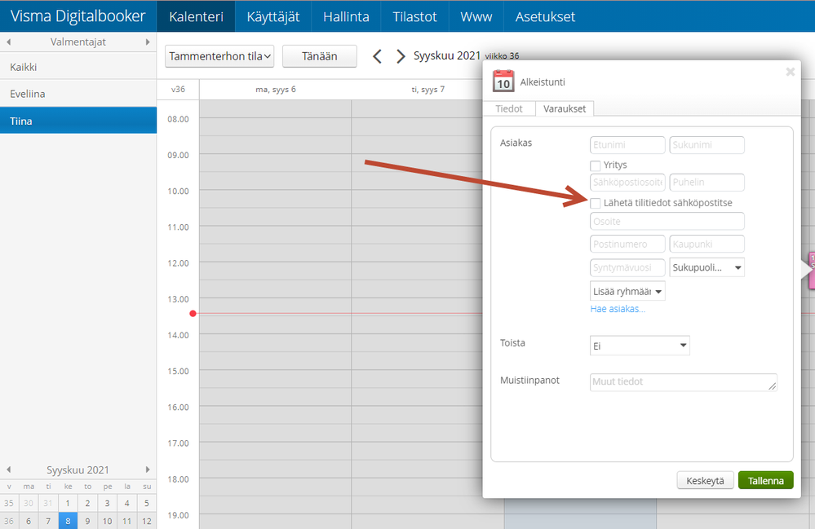The width and height of the screenshot is (815, 529).
Task: Enable Lähetä tilitiedot sähköpostitse checkbox
Action: click(595, 203)
